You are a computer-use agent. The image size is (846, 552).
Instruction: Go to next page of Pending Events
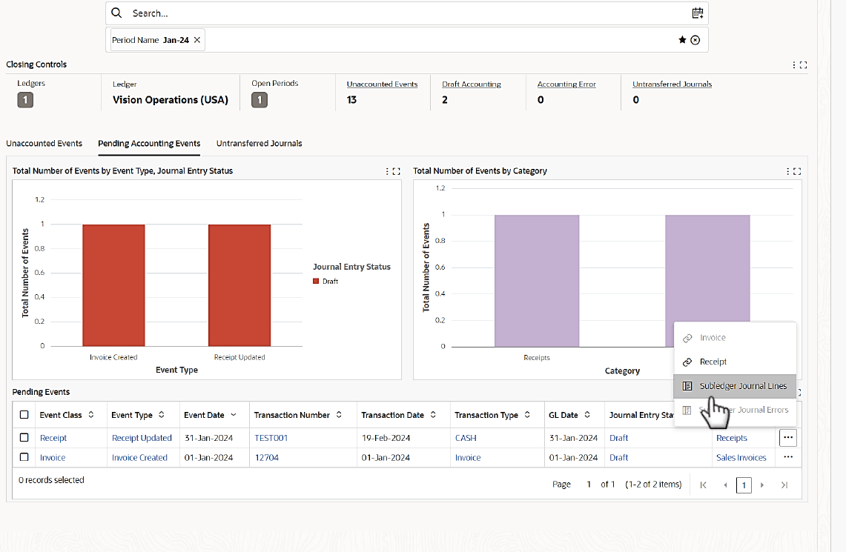click(761, 485)
